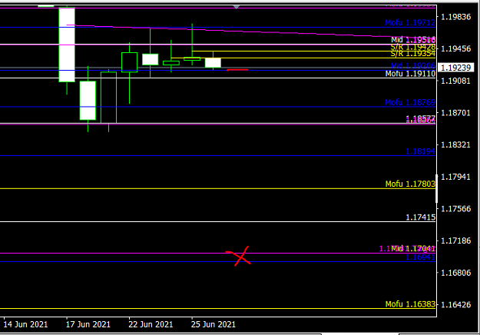Screen dimensions: 480x335
Task: Click price scale value 1.17186
Action: (455, 241)
